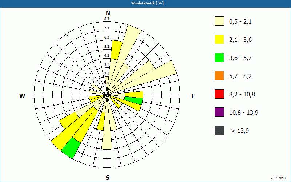The image size is (291, 182).
Task: Click the date 23.7.2013
Action: coord(278,178)
